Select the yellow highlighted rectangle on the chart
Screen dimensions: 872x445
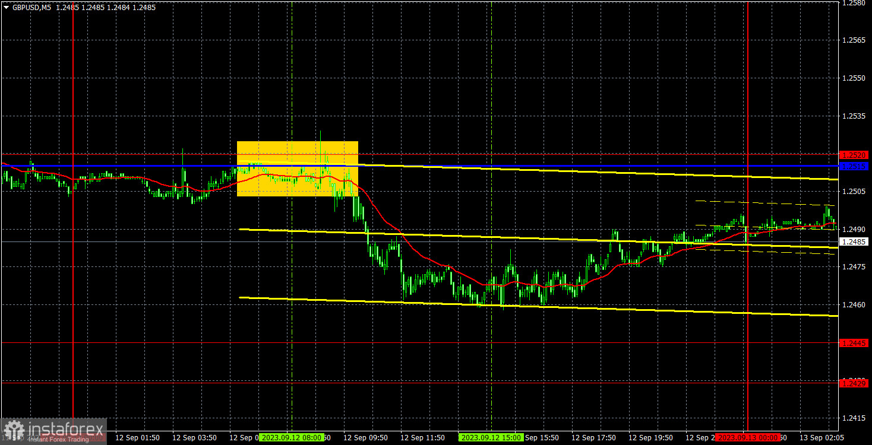coord(298,169)
